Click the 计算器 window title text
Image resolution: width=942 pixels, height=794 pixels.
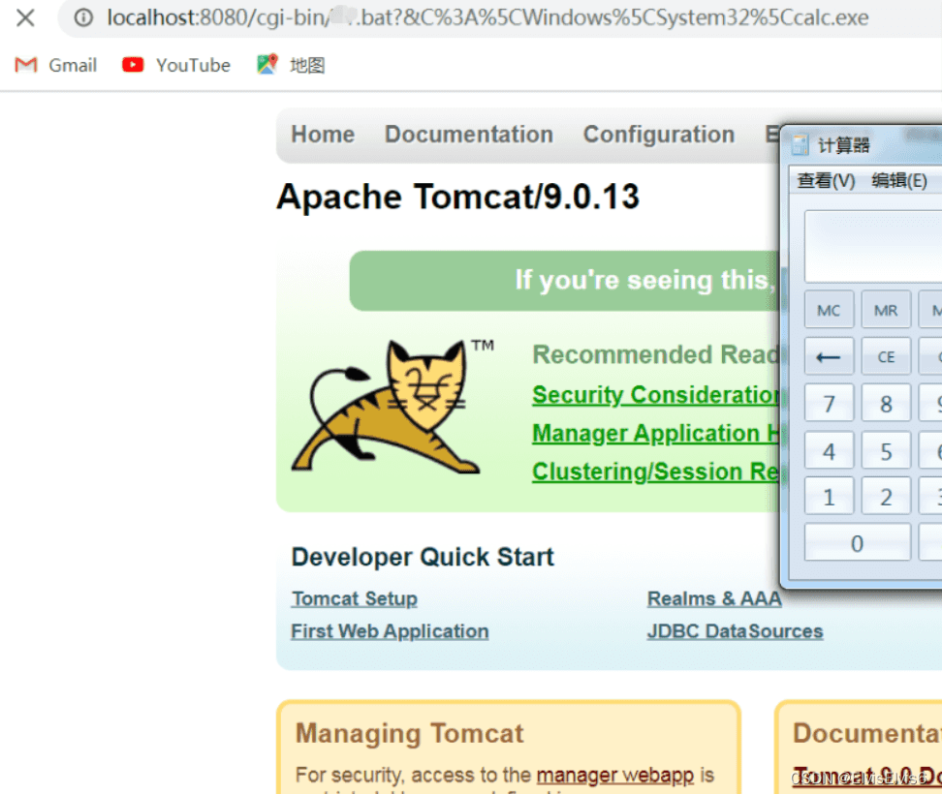pyautogui.click(x=844, y=144)
